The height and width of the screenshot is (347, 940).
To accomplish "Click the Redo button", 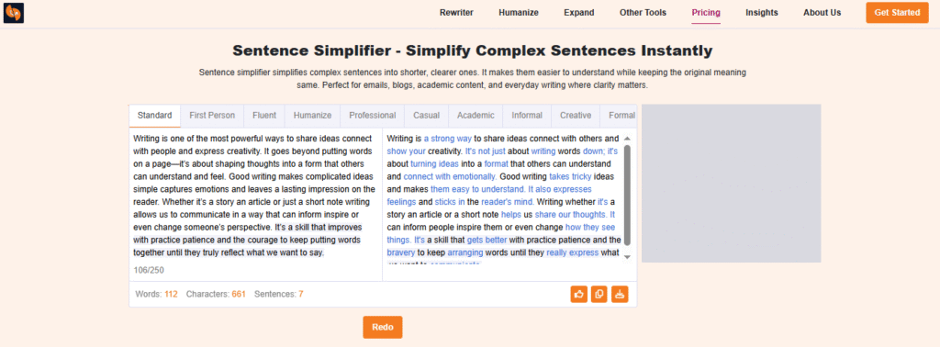I will coord(383,327).
